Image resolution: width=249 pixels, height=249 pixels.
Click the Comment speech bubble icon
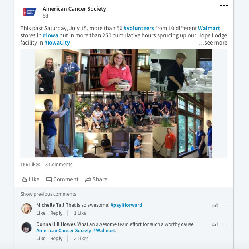[x=49, y=180]
